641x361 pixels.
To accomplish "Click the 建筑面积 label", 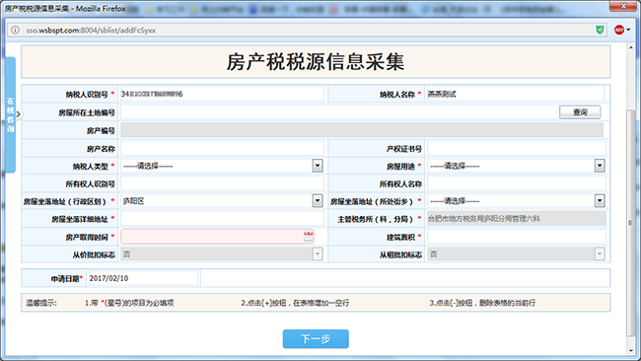I will 400,237.
